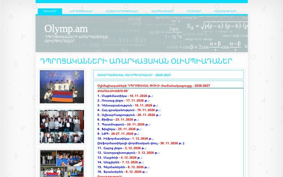The width and height of the screenshot is (283, 177).
Task: Open the ՀԵՏԱԴԱՐՁ ԿԱՊ feedback tab
Action: (x=225, y=11)
